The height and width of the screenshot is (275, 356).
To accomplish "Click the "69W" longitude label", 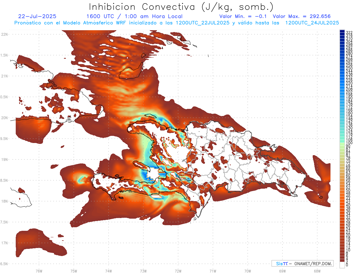I will (x=282, y=271).
